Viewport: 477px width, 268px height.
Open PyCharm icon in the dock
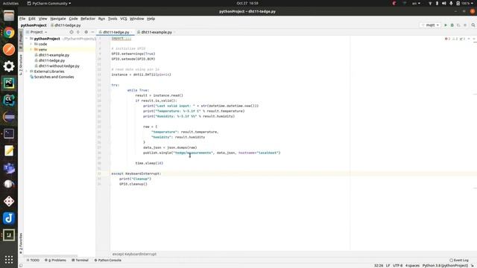9,83
